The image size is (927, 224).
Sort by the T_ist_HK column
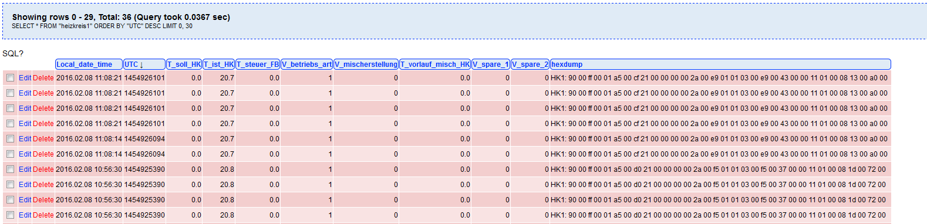click(219, 65)
